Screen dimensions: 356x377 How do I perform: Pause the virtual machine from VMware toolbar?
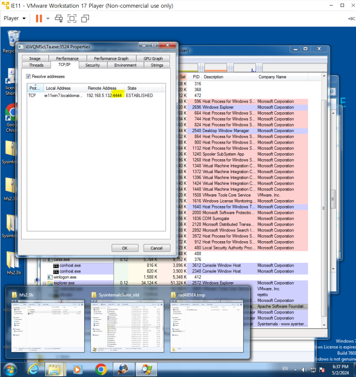pos(39,18)
